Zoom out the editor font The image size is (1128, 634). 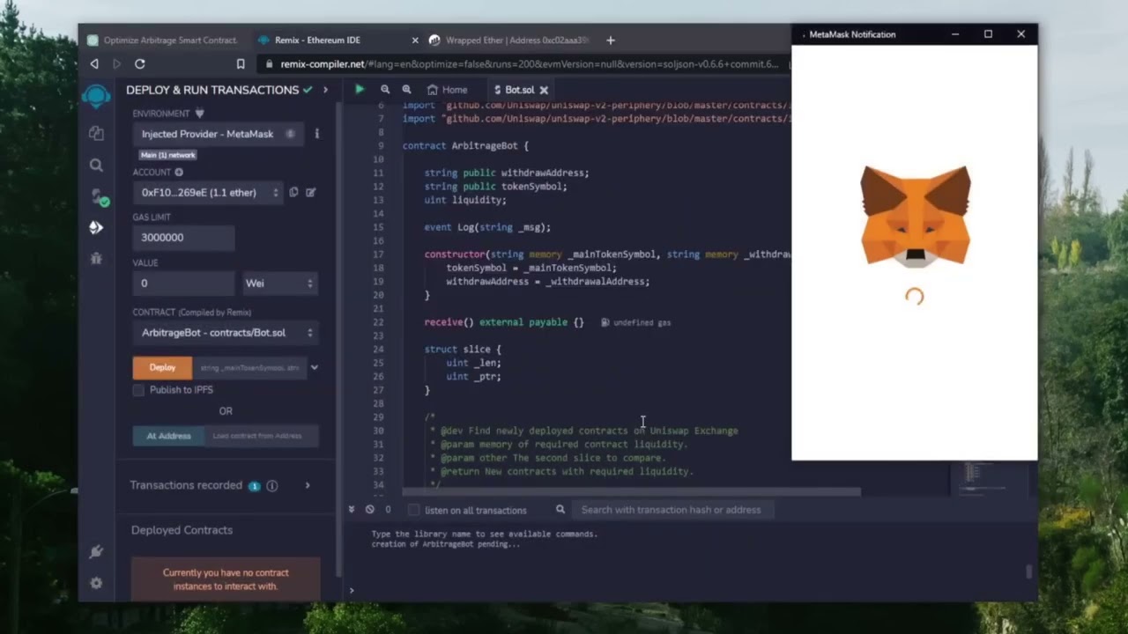tap(385, 89)
